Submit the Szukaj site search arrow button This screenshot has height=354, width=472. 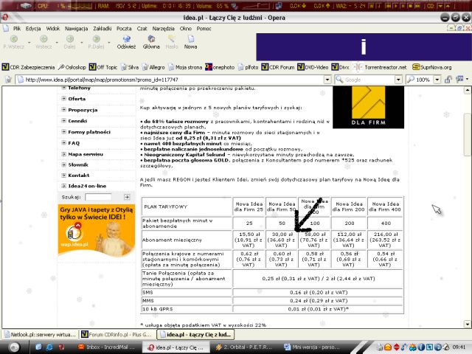tap(127, 197)
